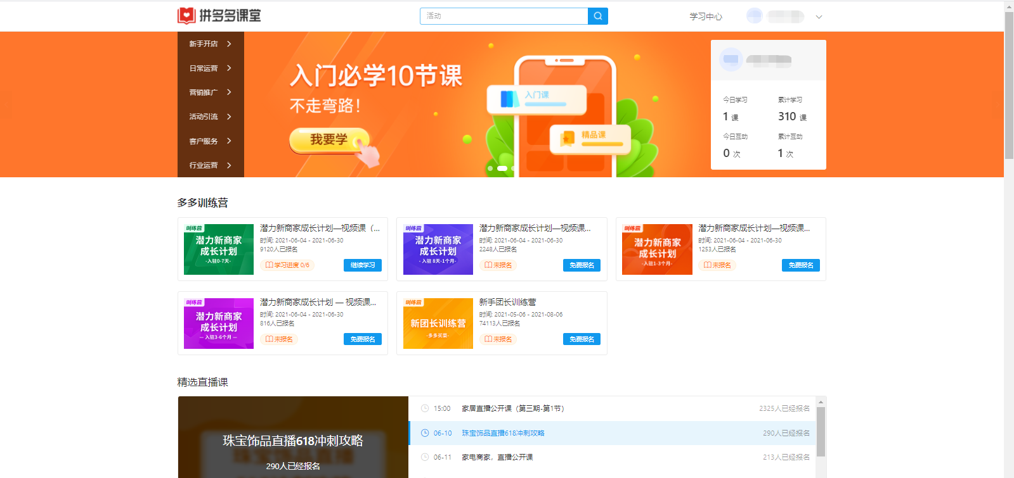
Task: Open the 珠宝饰品直播618冲刺攻略 video preview
Action: point(293,437)
